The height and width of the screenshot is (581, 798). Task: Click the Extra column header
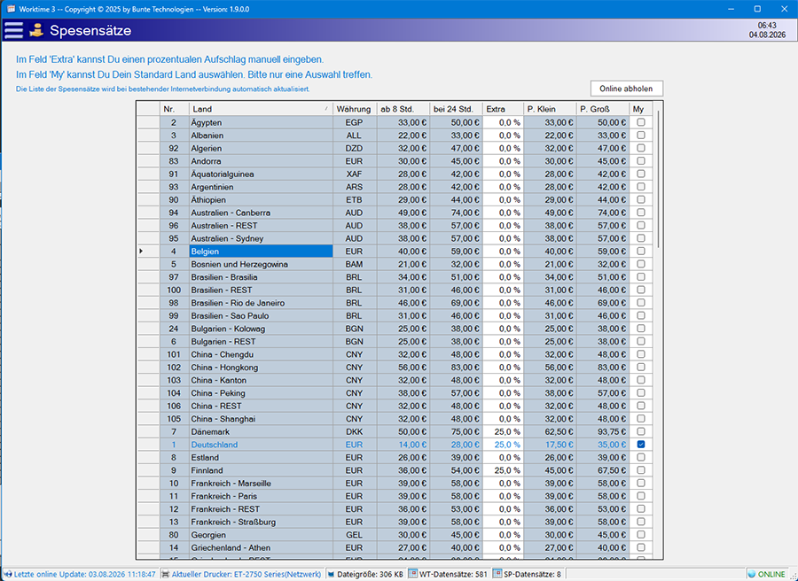503,109
